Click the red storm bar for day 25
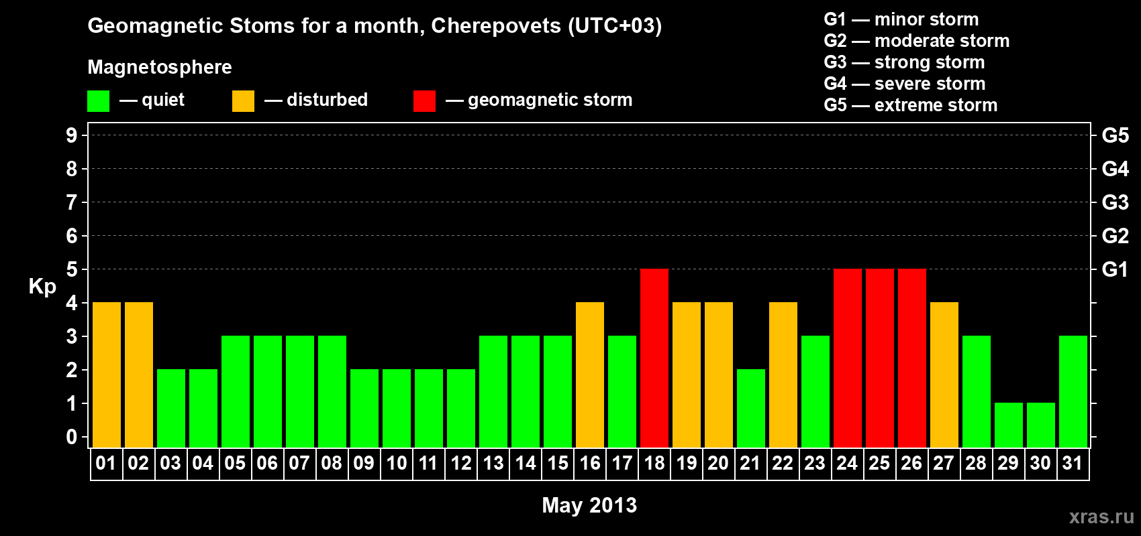 pyautogui.click(x=880, y=358)
